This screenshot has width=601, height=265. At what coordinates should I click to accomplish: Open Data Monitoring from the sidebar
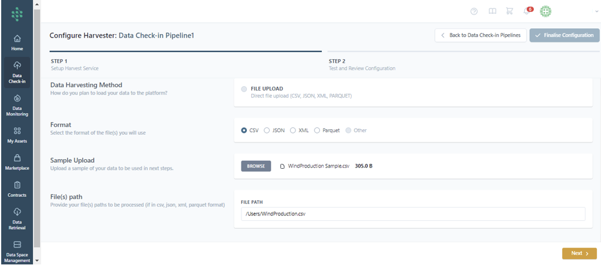click(x=17, y=105)
